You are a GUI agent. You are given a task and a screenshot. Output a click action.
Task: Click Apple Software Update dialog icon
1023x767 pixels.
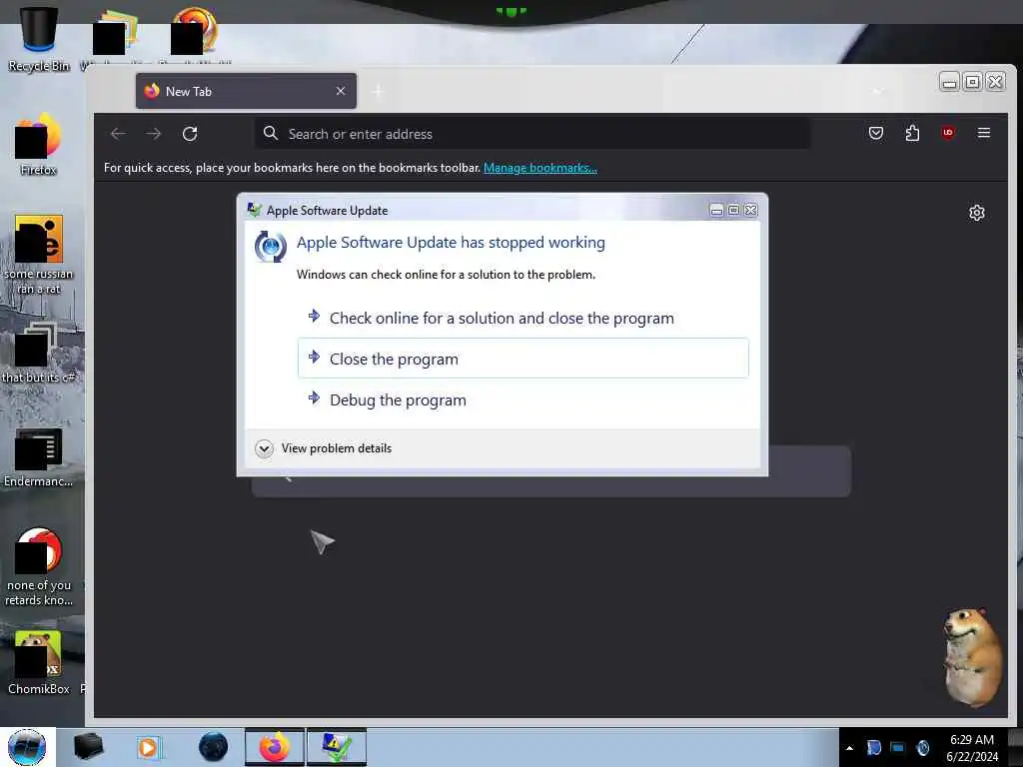(270, 247)
